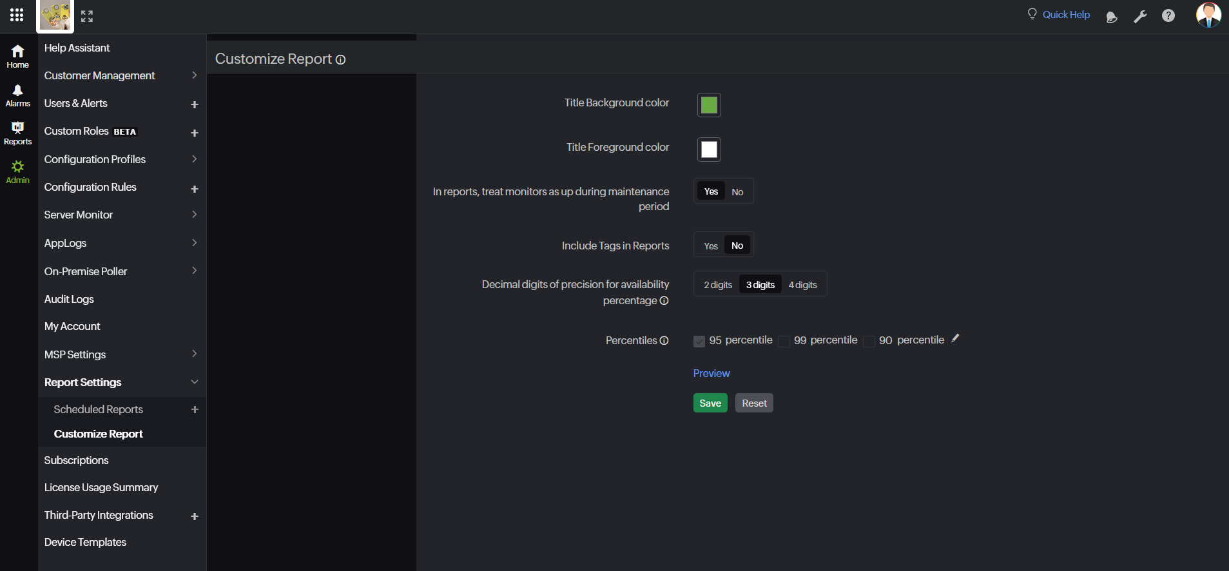Enable the 99 percentile checkbox
The image size is (1229, 571).
click(784, 341)
